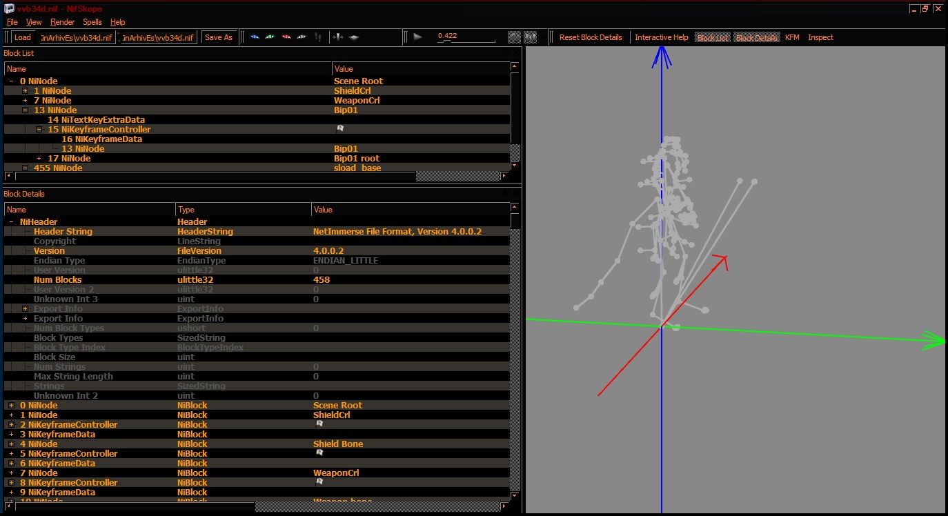Image resolution: width=948 pixels, height=516 pixels.
Task: Select 9 NiKeyframeData row in Block Details
Action: click(257, 493)
